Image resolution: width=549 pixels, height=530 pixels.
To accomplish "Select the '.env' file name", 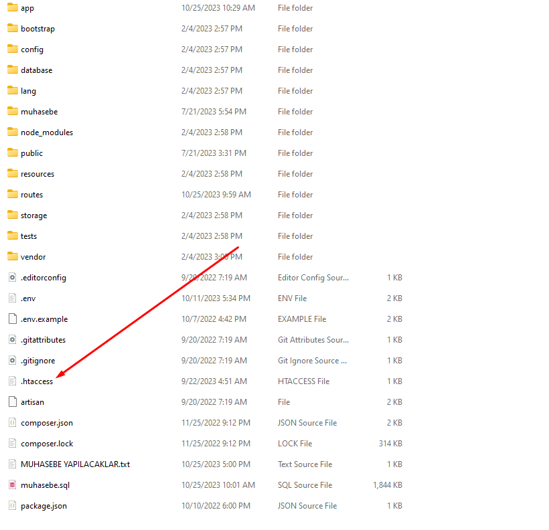I will click(28, 298).
